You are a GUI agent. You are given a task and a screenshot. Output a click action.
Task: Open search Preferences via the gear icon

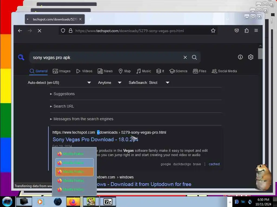tap(250, 57)
